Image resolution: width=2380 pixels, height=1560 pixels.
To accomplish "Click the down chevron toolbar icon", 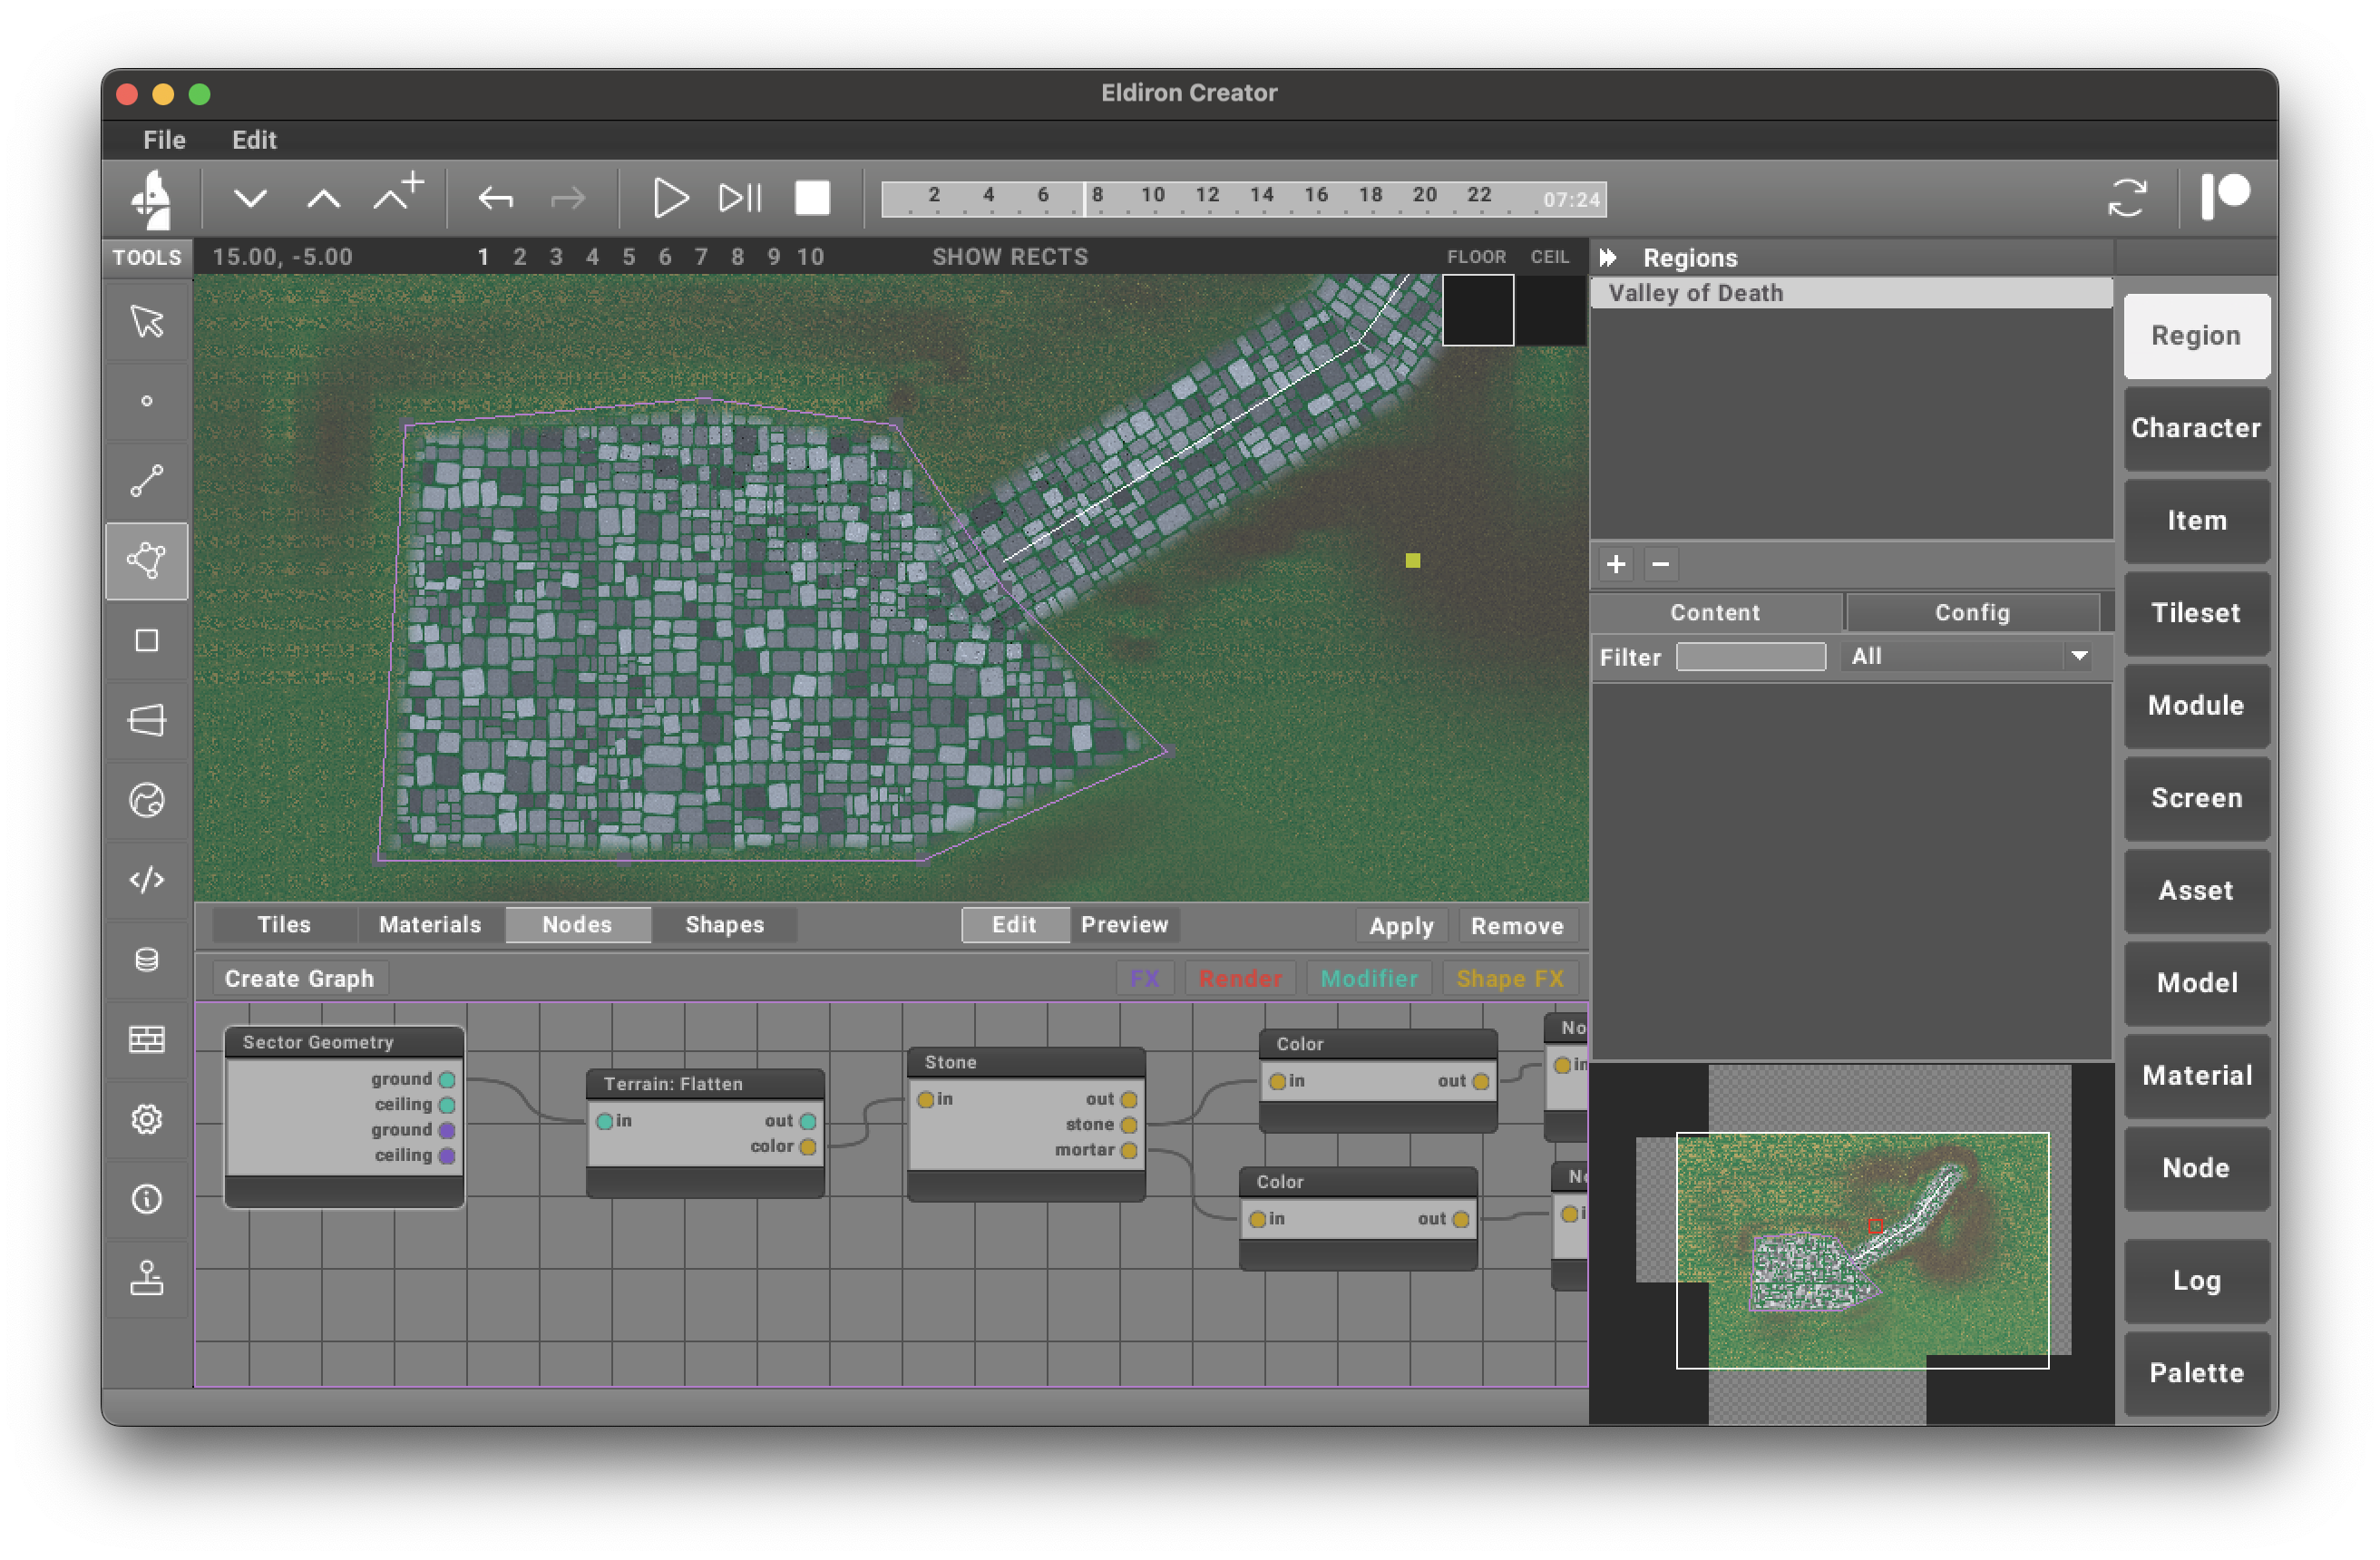I will (x=250, y=198).
